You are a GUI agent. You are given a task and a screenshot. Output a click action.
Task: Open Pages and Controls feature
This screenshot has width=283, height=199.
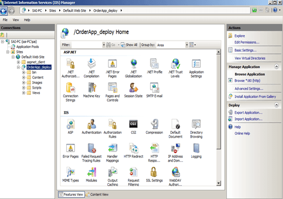113,92
